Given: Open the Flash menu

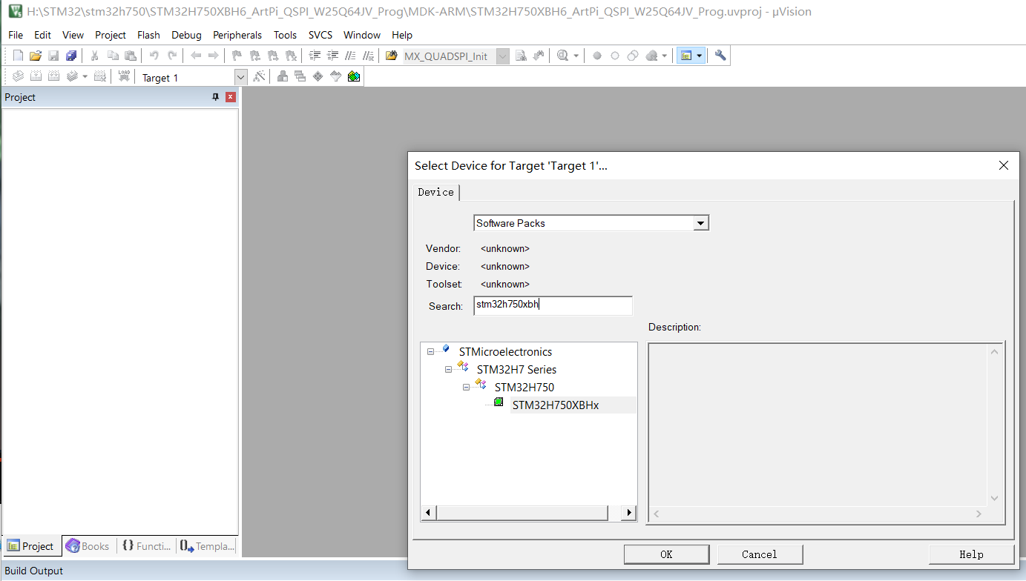Looking at the screenshot, I should pyautogui.click(x=148, y=35).
